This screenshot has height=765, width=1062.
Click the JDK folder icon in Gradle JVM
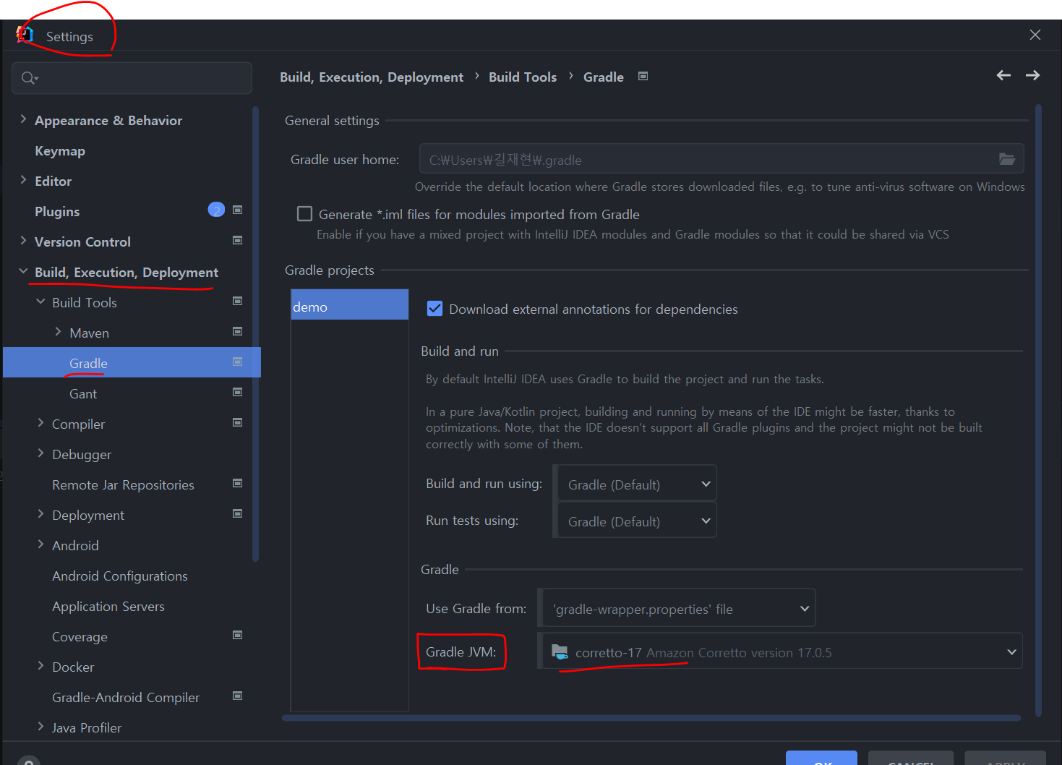click(560, 651)
